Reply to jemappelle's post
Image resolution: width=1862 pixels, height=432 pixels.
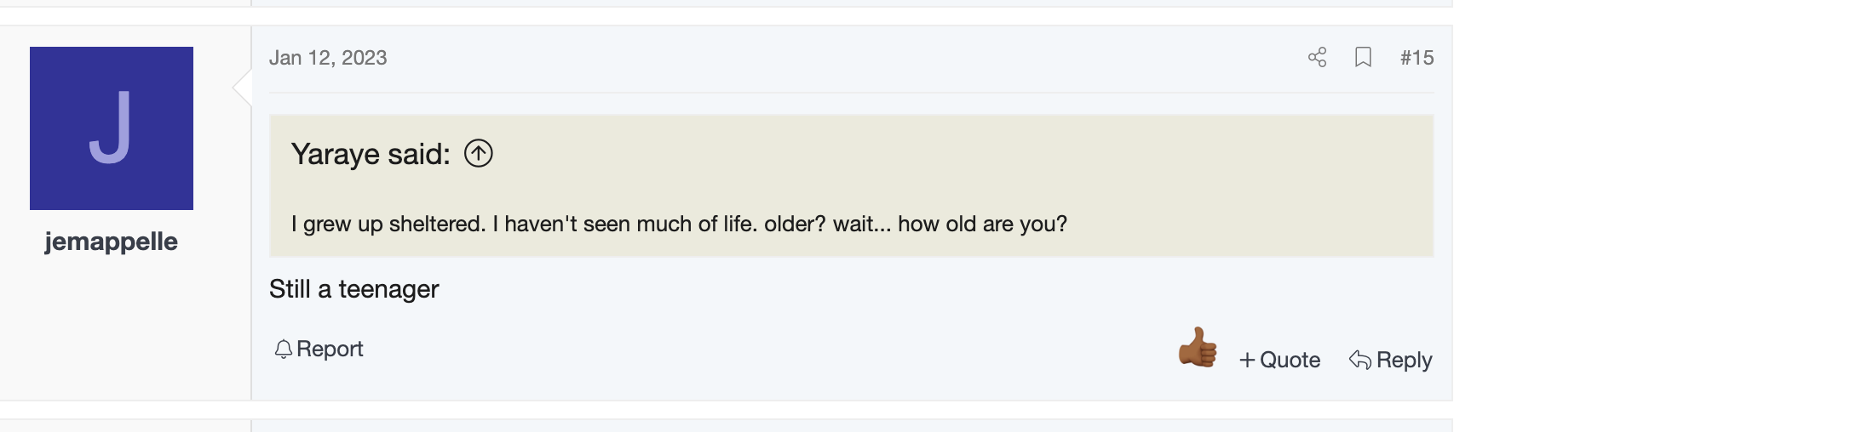[x=1390, y=361]
